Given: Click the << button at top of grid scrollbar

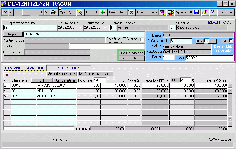Looking at the screenshot, I should tap(230, 85).
